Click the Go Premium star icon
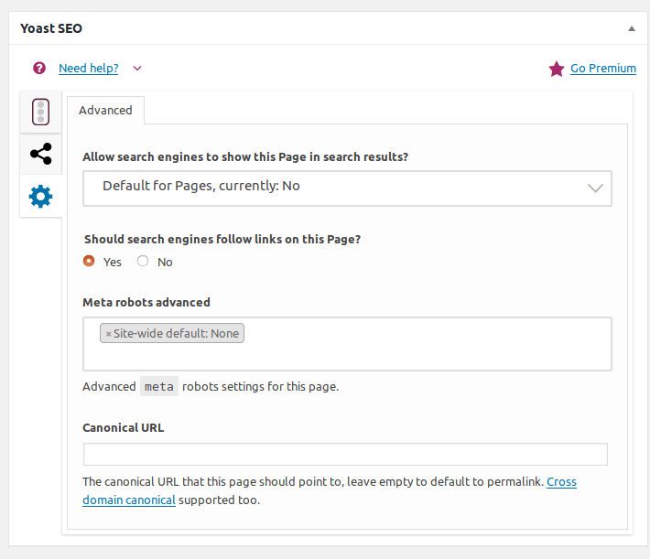This screenshot has height=559, width=650. pyautogui.click(x=557, y=69)
